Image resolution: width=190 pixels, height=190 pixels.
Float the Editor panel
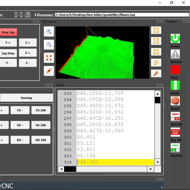point(158,85)
